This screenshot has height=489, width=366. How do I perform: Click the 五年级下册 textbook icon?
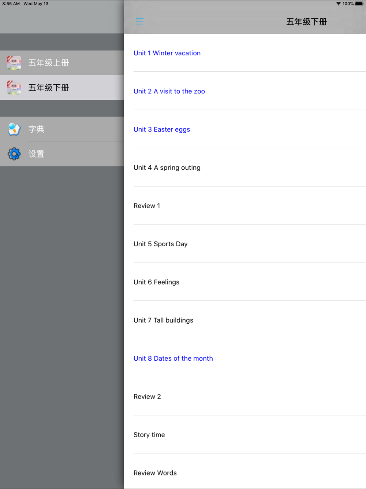coord(14,88)
